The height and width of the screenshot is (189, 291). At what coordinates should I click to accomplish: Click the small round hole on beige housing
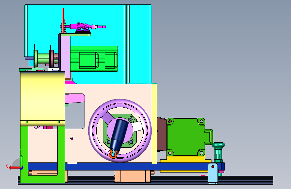(x=72, y=139)
